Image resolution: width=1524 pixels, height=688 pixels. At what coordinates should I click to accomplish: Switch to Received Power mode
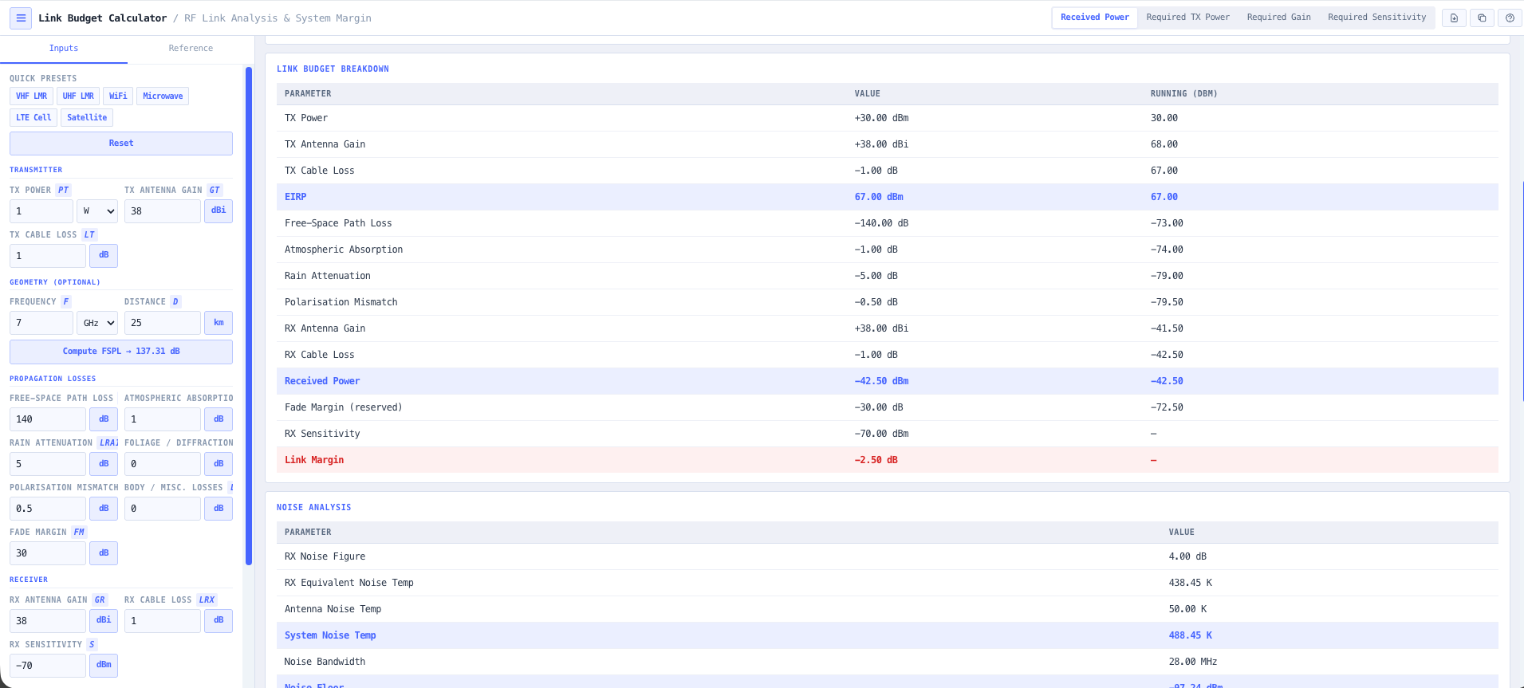pyautogui.click(x=1094, y=18)
